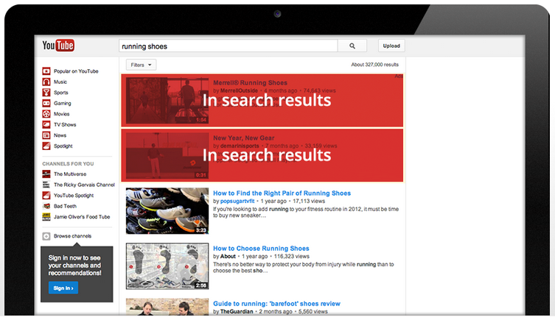Click The Ricky Gervais Channel icon
Viewport: 555px width, 317px height.
46,185
